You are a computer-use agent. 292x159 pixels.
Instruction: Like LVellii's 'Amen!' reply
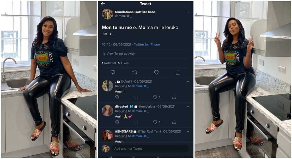155,97
